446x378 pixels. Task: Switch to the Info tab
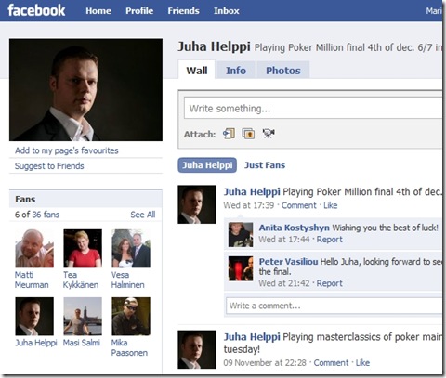236,71
